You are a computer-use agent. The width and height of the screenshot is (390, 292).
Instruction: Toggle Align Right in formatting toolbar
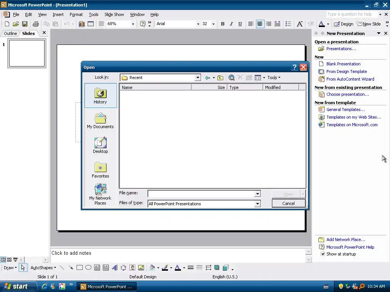[269, 24]
